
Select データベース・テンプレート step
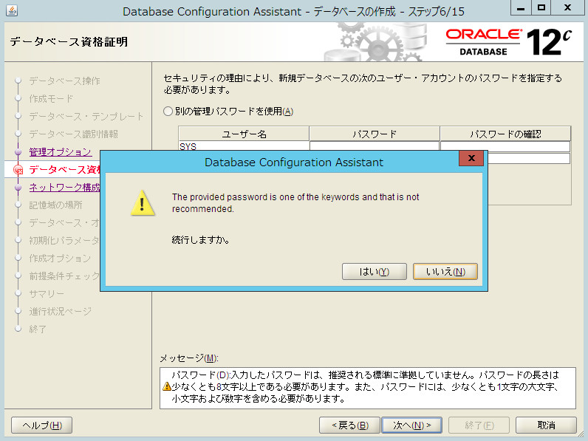[x=86, y=116]
